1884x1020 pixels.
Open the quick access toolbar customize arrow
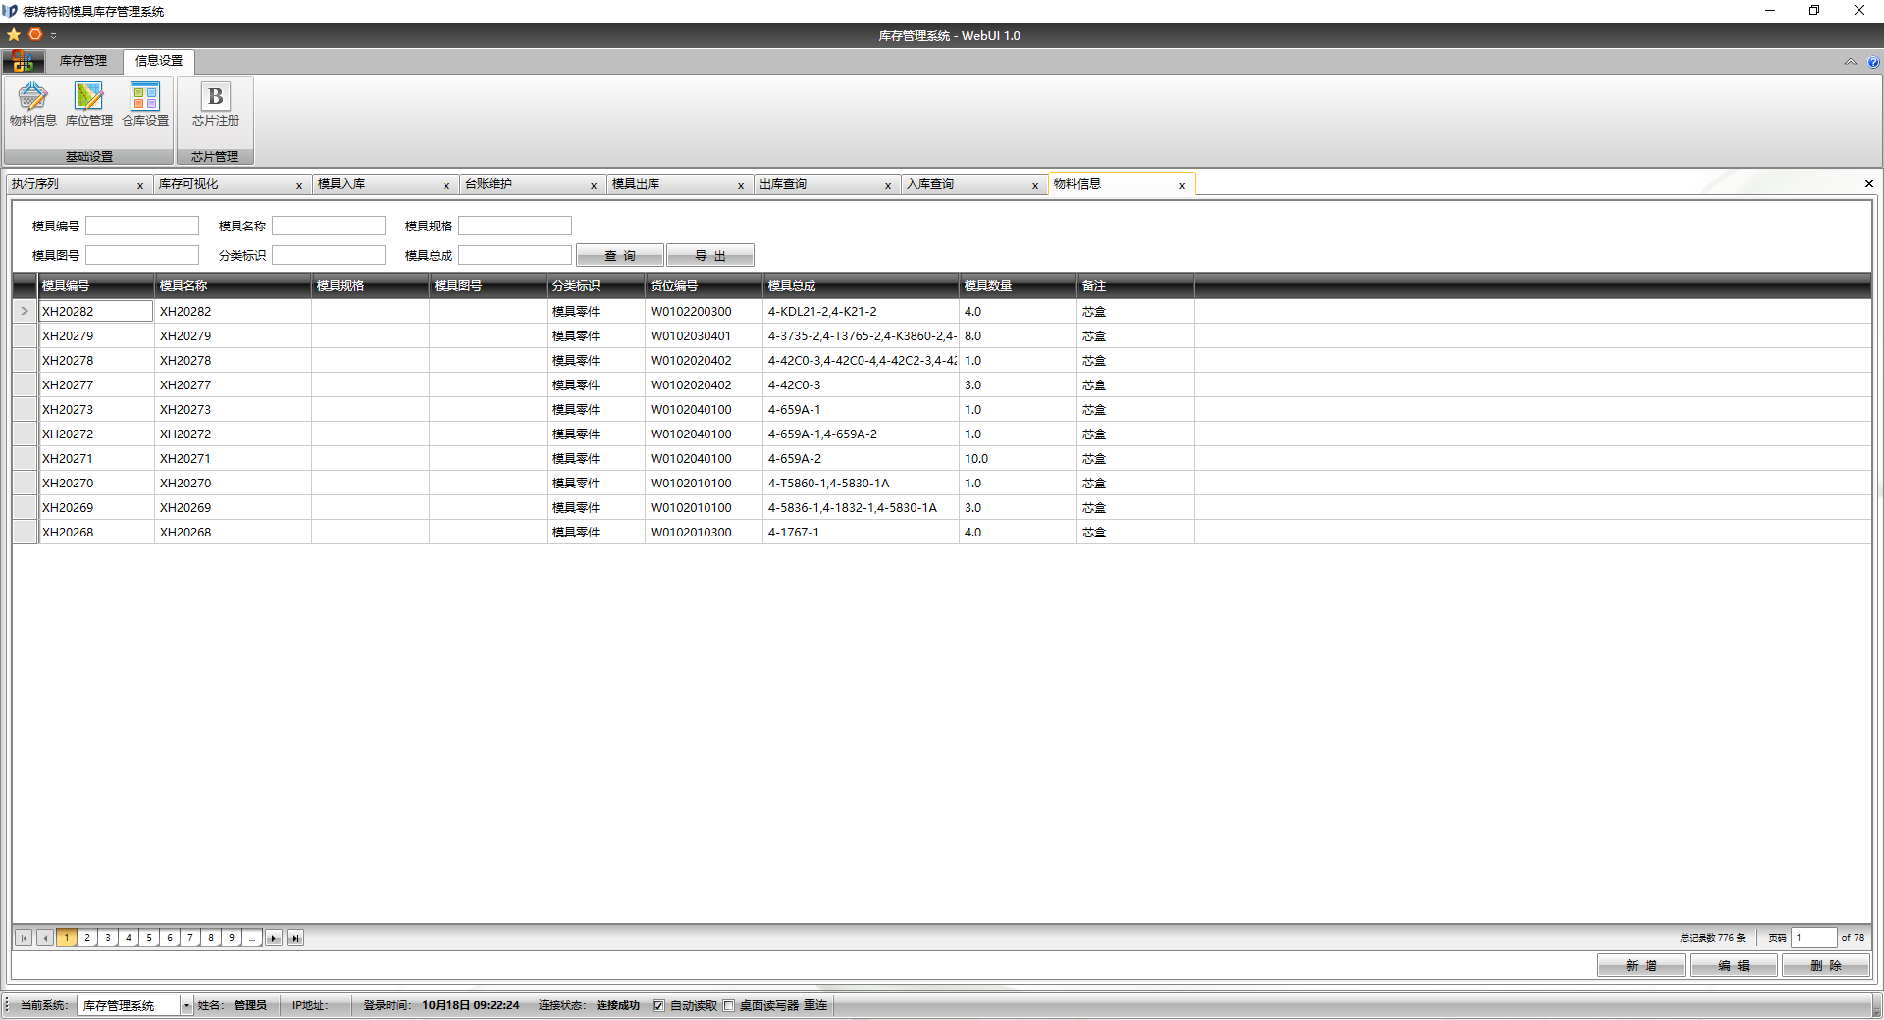pyautogui.click(x=54, y=36)
